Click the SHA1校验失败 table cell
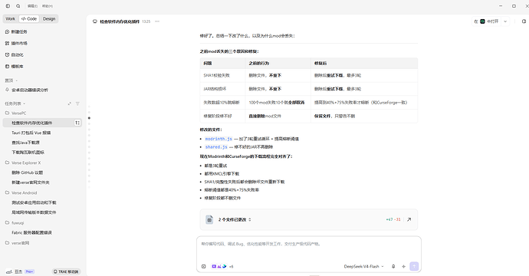The image size is (529, 276). click(x=222, y=76)
